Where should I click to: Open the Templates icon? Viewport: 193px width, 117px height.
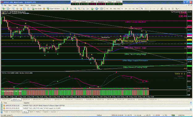pyautogui.click(x=101, y=9)
